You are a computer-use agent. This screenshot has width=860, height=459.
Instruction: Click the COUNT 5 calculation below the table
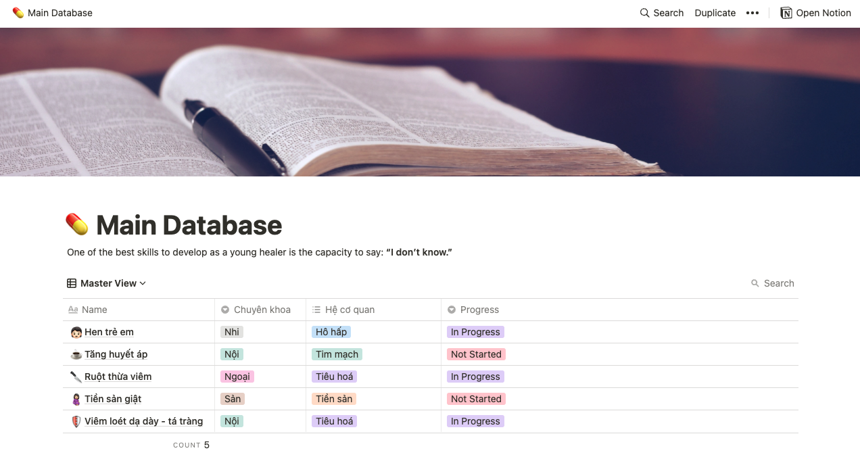(191, 444)
